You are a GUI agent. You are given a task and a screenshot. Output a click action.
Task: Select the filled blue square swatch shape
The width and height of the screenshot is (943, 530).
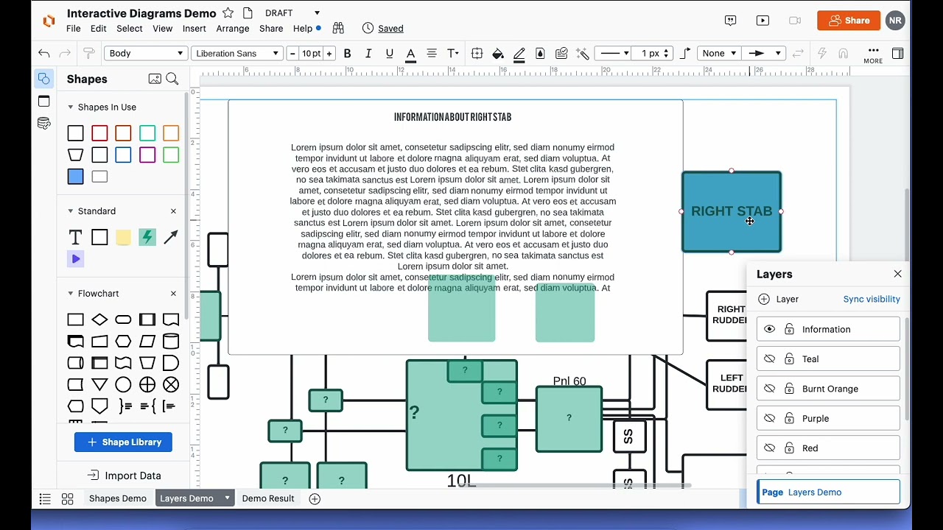click(x=75, y=177)
